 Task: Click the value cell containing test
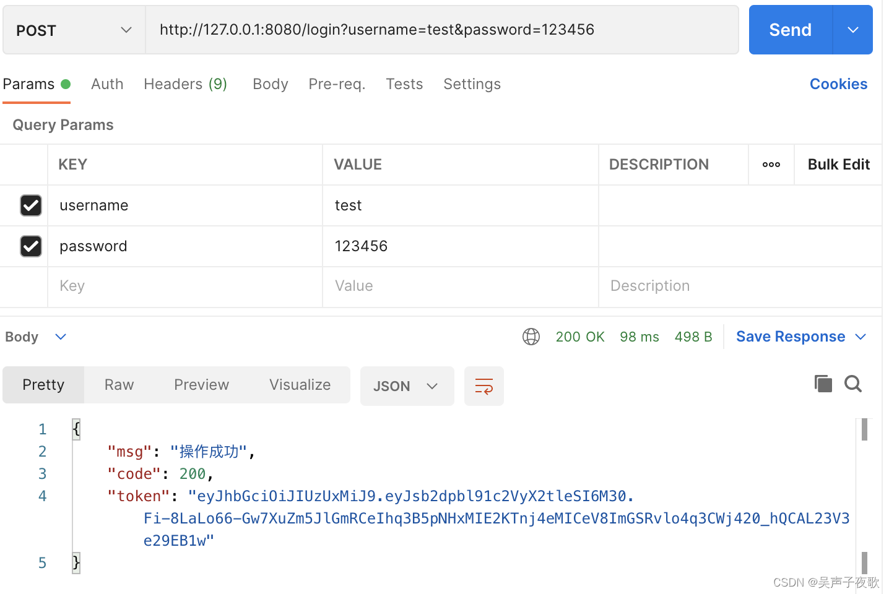[x=461, y=205]
